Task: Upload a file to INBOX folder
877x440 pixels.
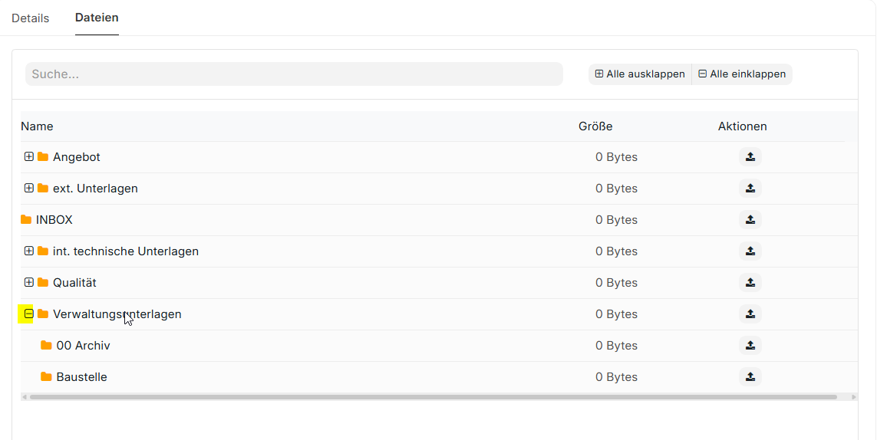Action: click(750, 220)
